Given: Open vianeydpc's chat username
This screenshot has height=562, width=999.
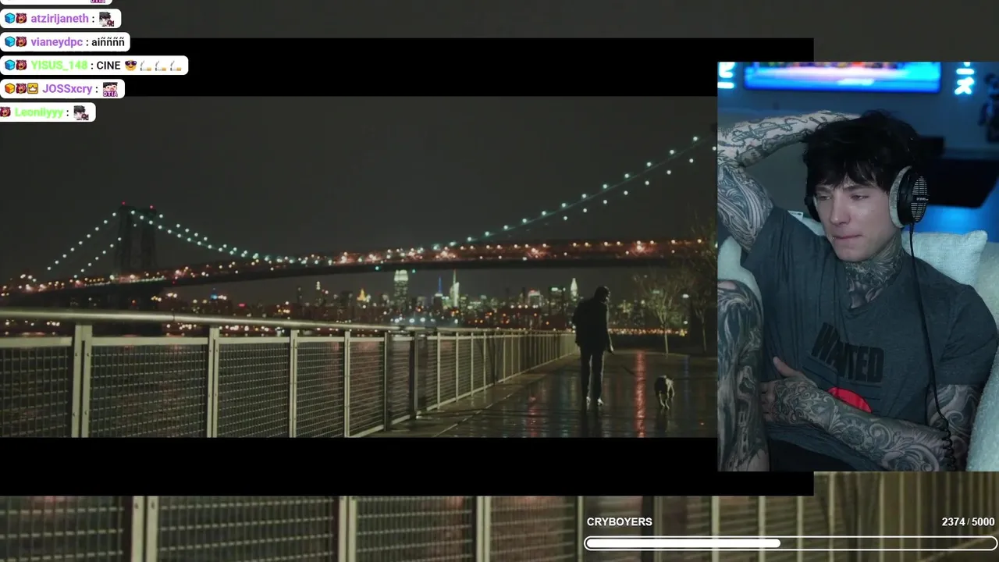Looking at the screenshot, I should 57,42.
